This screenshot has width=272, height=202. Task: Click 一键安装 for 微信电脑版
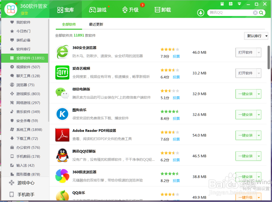coord(246,94)
